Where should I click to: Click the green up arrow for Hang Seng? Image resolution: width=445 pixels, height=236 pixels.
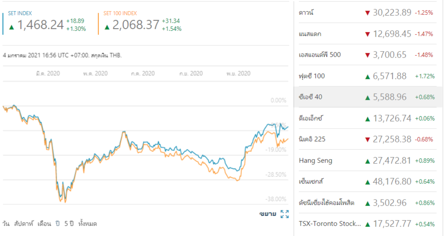pos(367,161)
